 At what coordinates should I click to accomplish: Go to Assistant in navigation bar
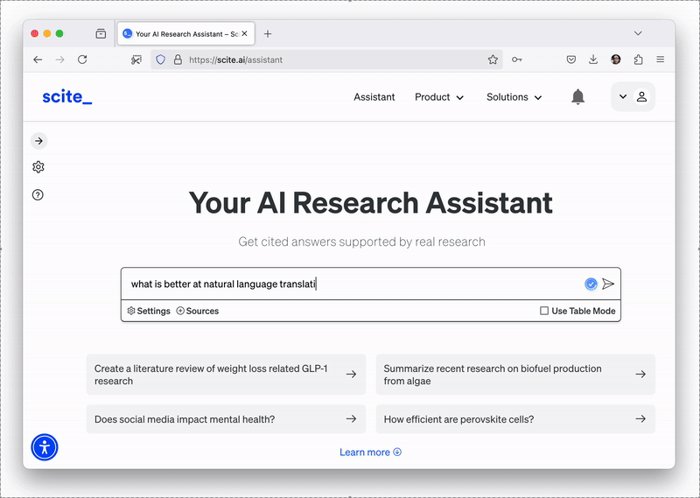tap(374, 97)
